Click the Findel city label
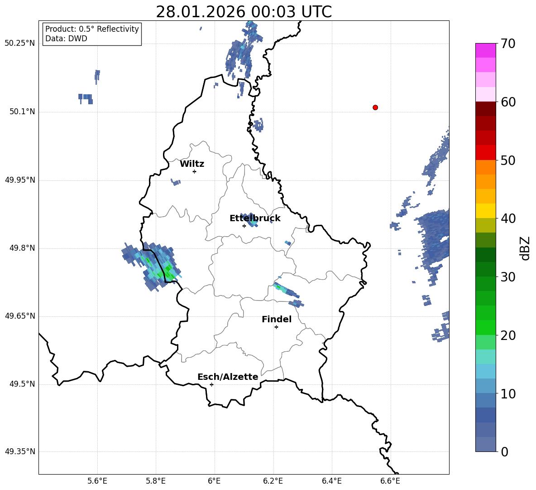The image size is (536, 490). click(x=277, y=319)
